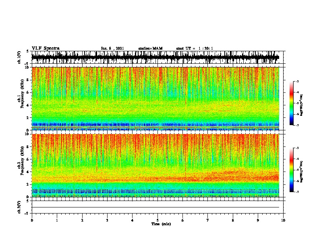319x247 pixels.
Task: Click tick label 10 on the Time axis
Action: point(283,220)
